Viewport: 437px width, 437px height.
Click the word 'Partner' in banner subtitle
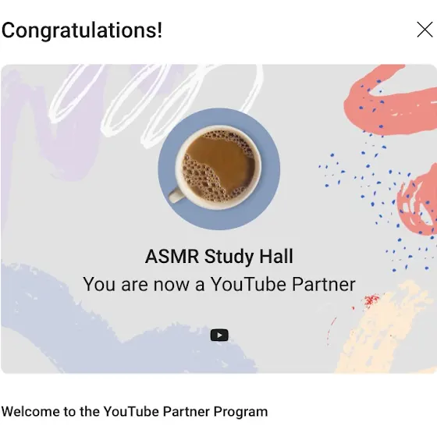324,284
